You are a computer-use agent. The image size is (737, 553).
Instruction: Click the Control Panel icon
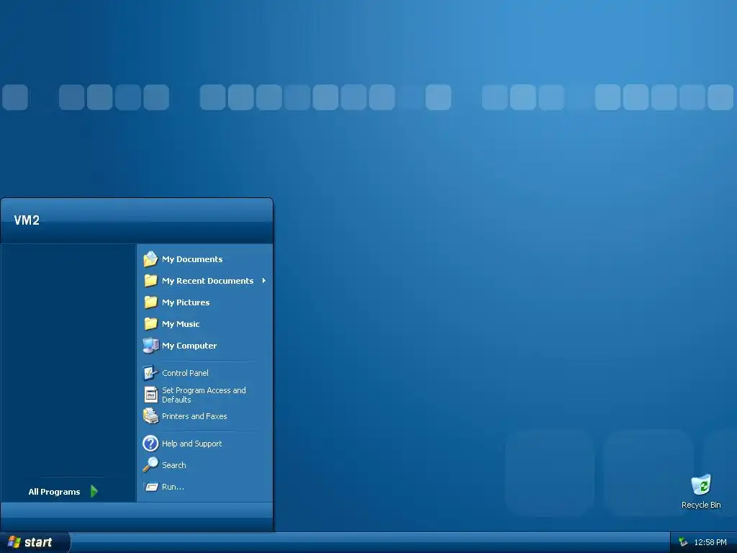click(x=150, y=373)
